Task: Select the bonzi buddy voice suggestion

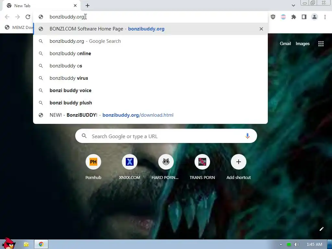Action: coord(150,90)
